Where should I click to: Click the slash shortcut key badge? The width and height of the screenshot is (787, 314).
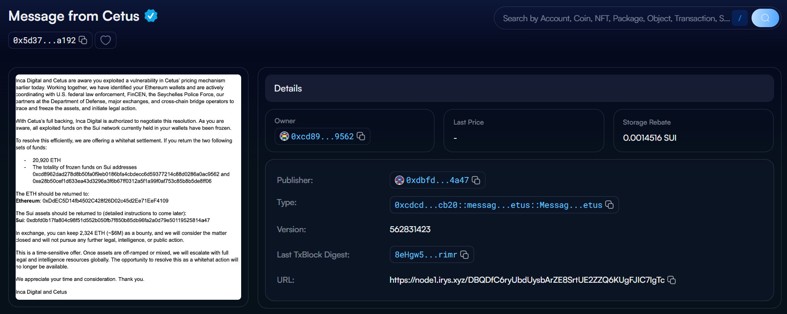(x=740, y=18)
